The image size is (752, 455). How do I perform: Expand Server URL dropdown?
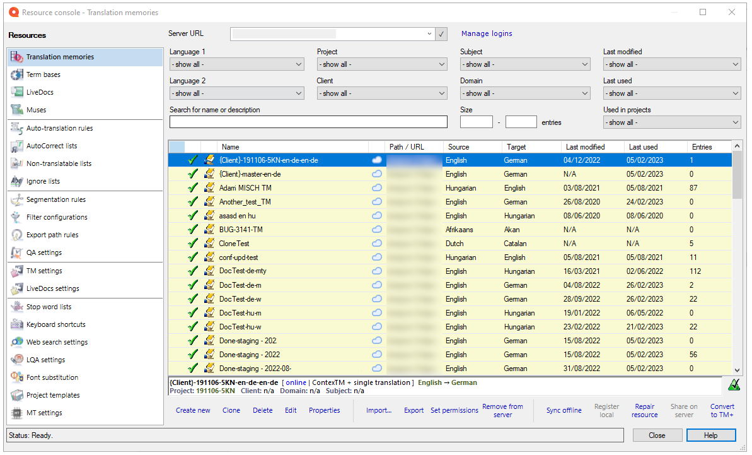pyautogui.click(x=429, y=34)
